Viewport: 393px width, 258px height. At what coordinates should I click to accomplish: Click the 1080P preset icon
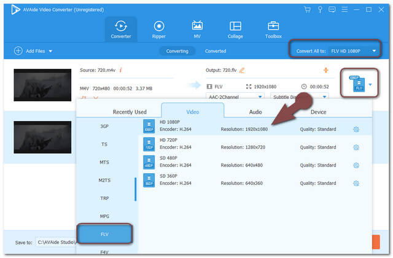149,126
